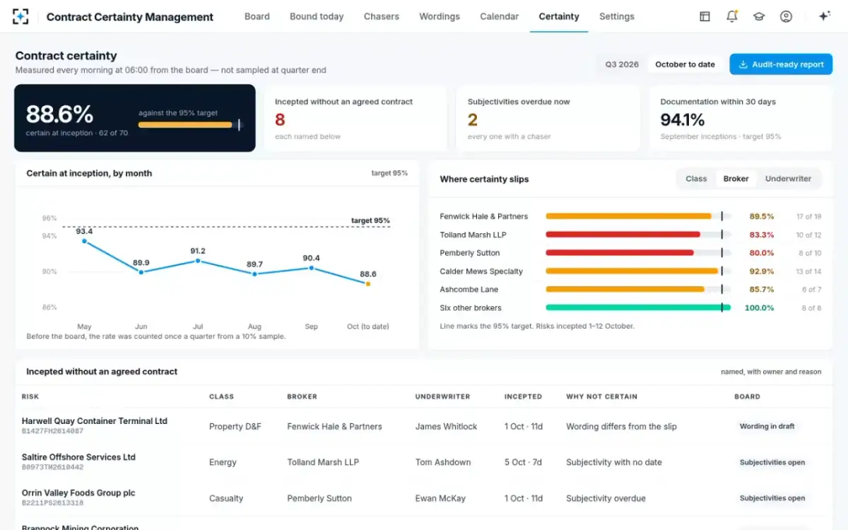Open Documentation within 30 days card
The height and width of the screenshot is (530, 848).
(741, 118)
